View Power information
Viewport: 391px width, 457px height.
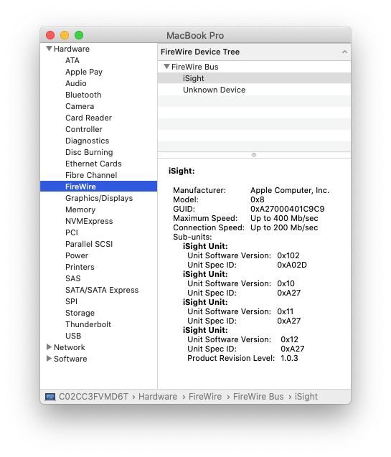[x=77, y=255]
